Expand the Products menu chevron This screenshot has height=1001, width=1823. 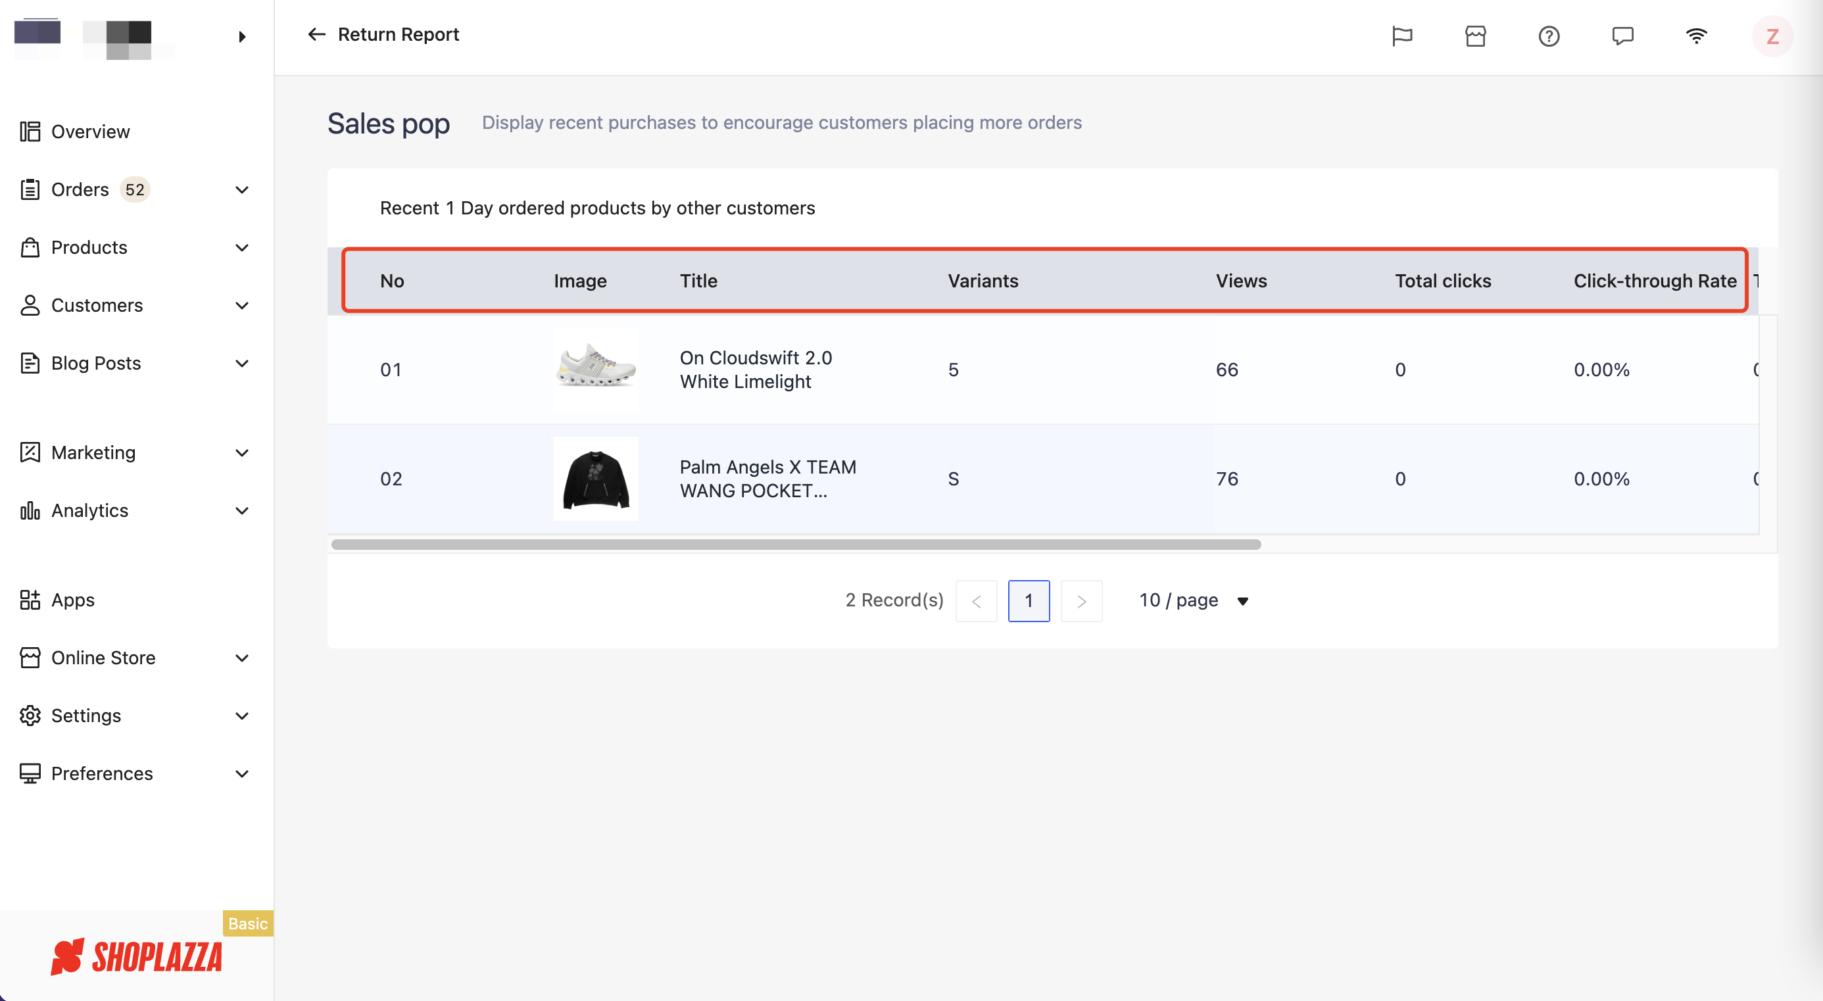pyautogui.click(x=242, y=248)
